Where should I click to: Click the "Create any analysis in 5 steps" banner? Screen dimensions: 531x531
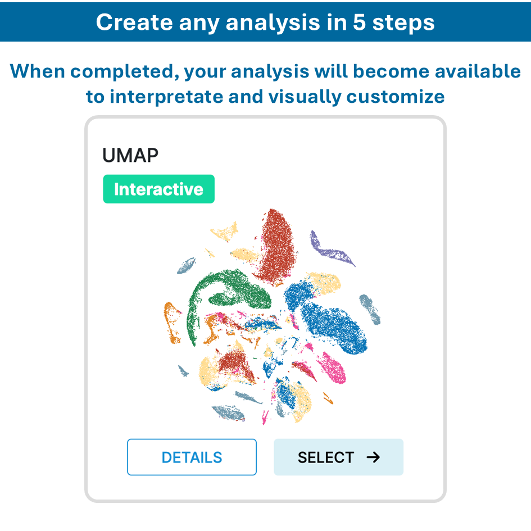click(265, 21)
